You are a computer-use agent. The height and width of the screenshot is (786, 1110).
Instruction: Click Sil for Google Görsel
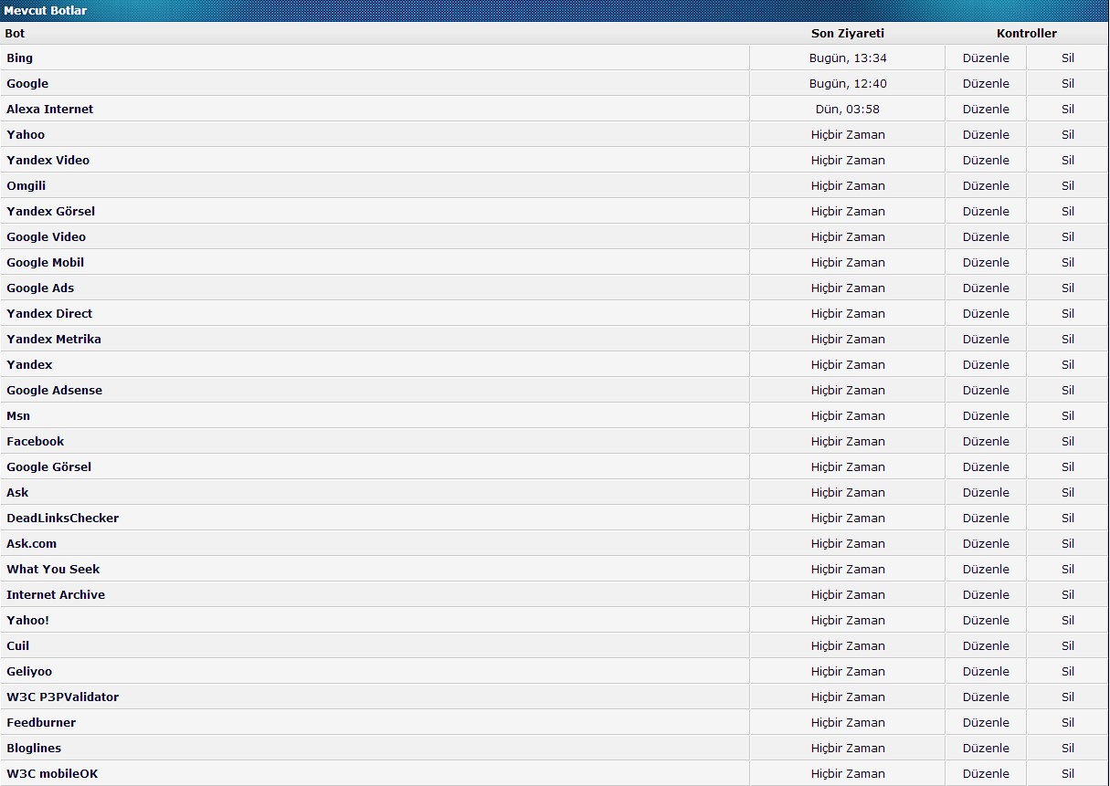tap(1067, 466)
